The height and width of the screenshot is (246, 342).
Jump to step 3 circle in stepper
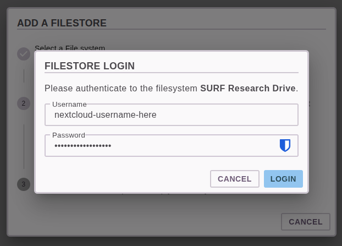click(24, 184)
